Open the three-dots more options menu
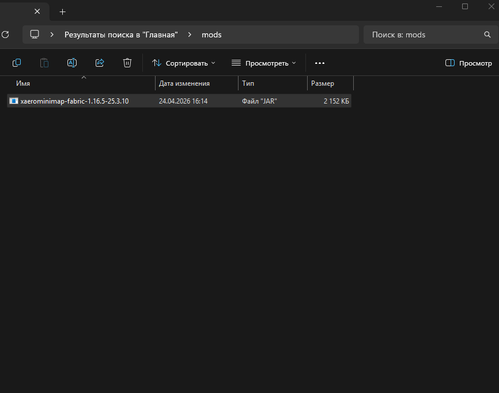 (320, 63)
